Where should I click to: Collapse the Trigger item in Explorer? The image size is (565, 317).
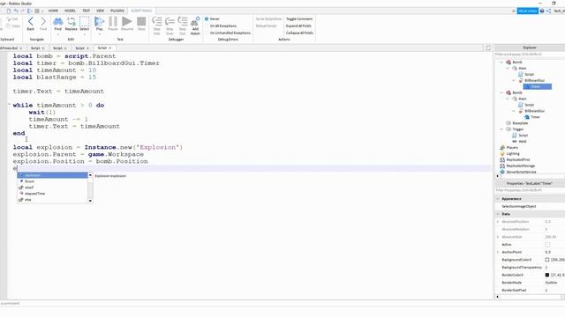click(502, 129)
